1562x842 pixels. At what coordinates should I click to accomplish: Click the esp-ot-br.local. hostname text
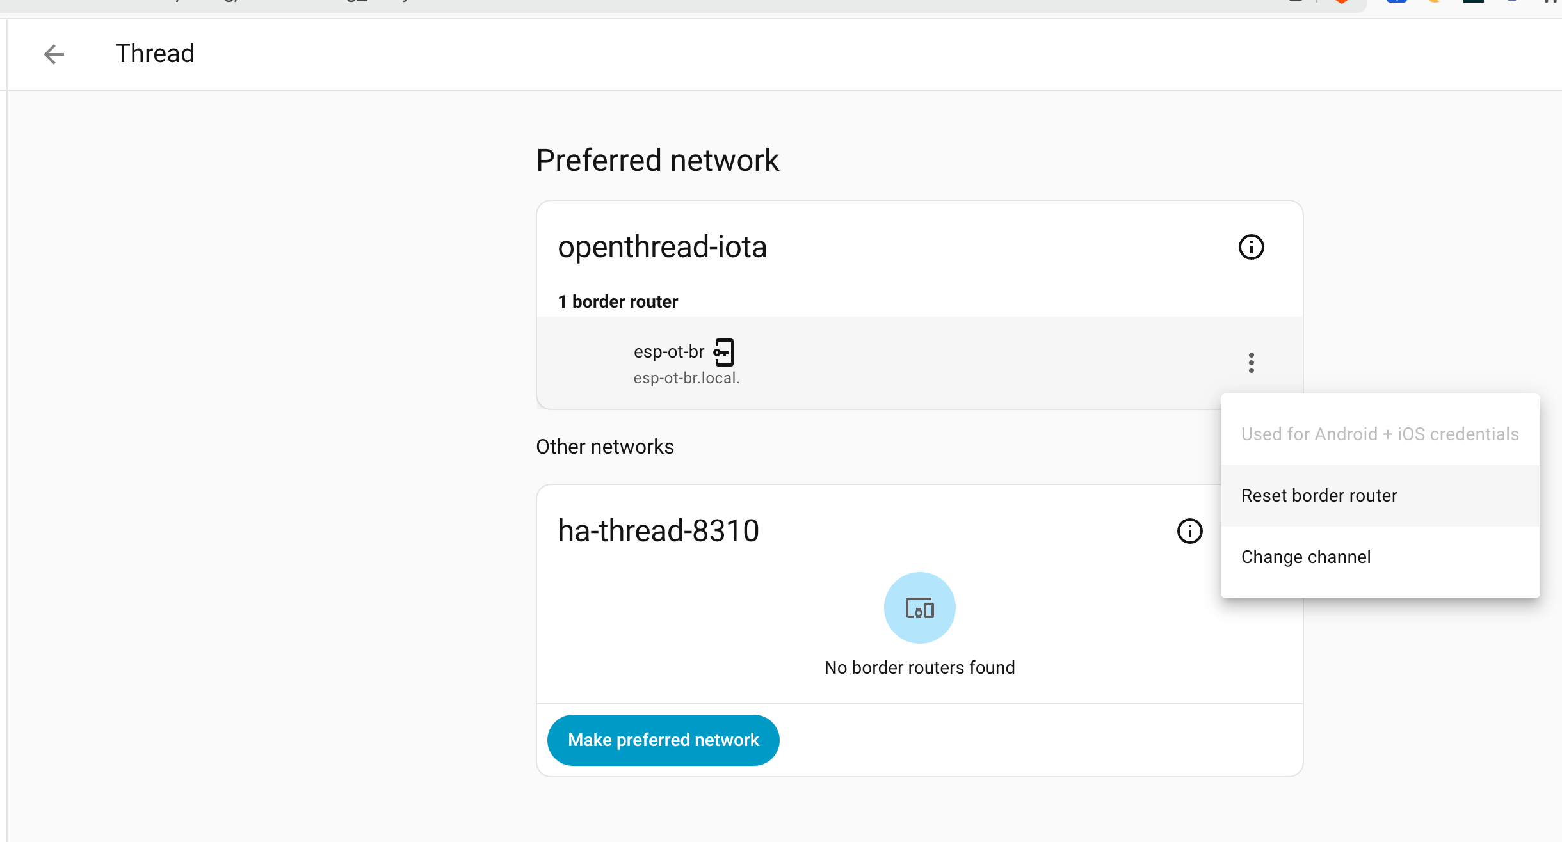[x=686, y=378]
